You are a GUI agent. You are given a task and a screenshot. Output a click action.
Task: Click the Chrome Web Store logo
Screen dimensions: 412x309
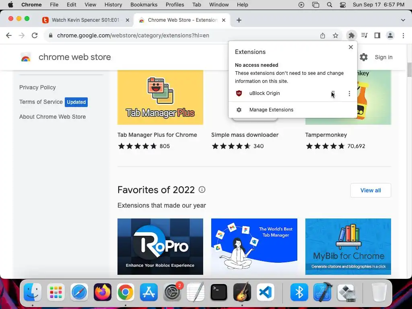coord(26,57)
